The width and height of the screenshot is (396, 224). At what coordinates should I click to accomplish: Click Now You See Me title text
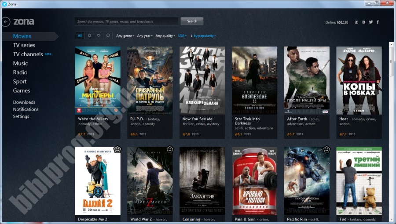pos(198,119)
